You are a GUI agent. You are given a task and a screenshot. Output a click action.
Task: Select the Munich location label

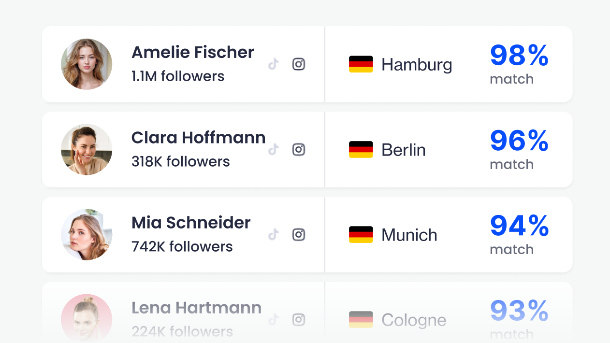pos(409,235)
